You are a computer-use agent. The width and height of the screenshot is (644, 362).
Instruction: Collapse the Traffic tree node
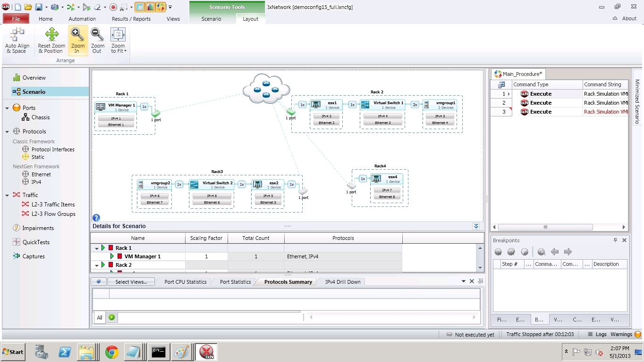click(7, 195)
